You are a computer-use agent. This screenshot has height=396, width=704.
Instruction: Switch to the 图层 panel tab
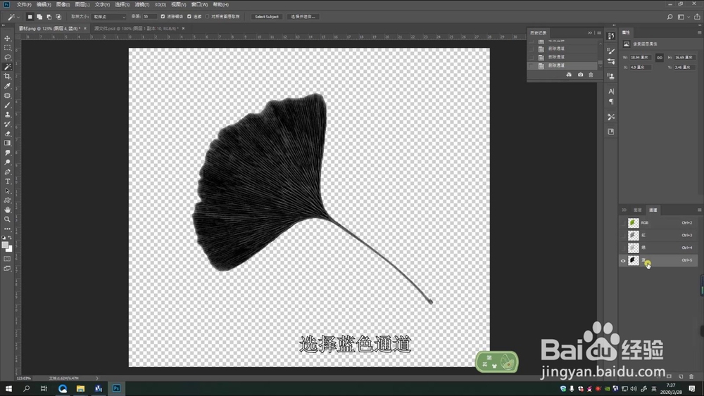click(x=638, y=210)
